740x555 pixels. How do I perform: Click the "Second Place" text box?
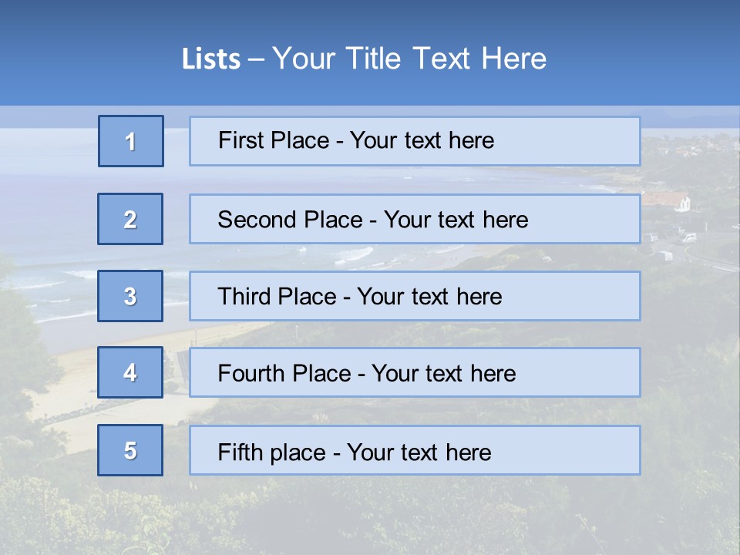[x=415, y=219]
